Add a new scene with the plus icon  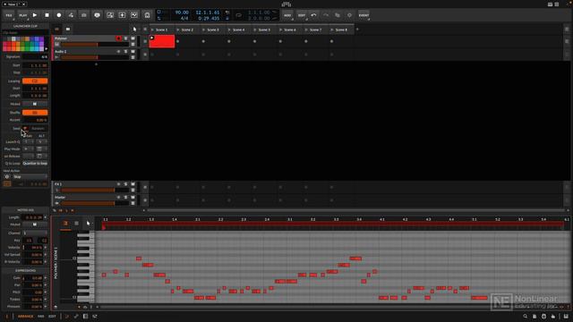click(x=357, y=30)
